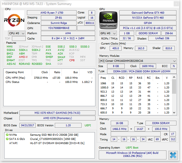Click the GPU clock value 405.0
The image size is (182, 163).
pos(115,48)
